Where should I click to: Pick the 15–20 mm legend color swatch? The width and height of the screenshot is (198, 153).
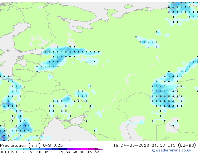(x=48, y=149)
